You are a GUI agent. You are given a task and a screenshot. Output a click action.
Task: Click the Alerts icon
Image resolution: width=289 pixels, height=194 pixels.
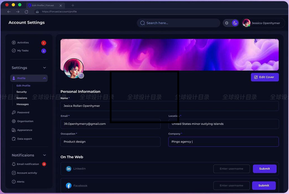click(14, 181)
